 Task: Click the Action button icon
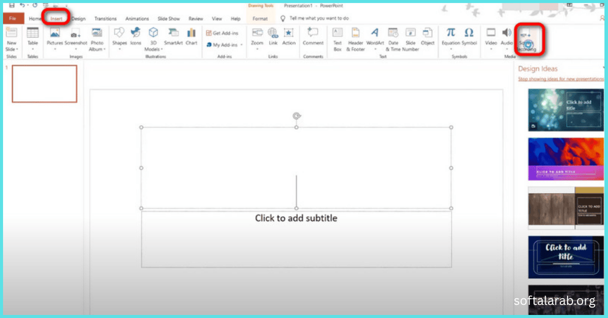coord(289,36)
